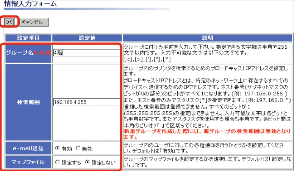Focus the 検索範囲 field showing 192.168.4.255
The width and height of the screenshot is (294, 171).
point(87,102)
